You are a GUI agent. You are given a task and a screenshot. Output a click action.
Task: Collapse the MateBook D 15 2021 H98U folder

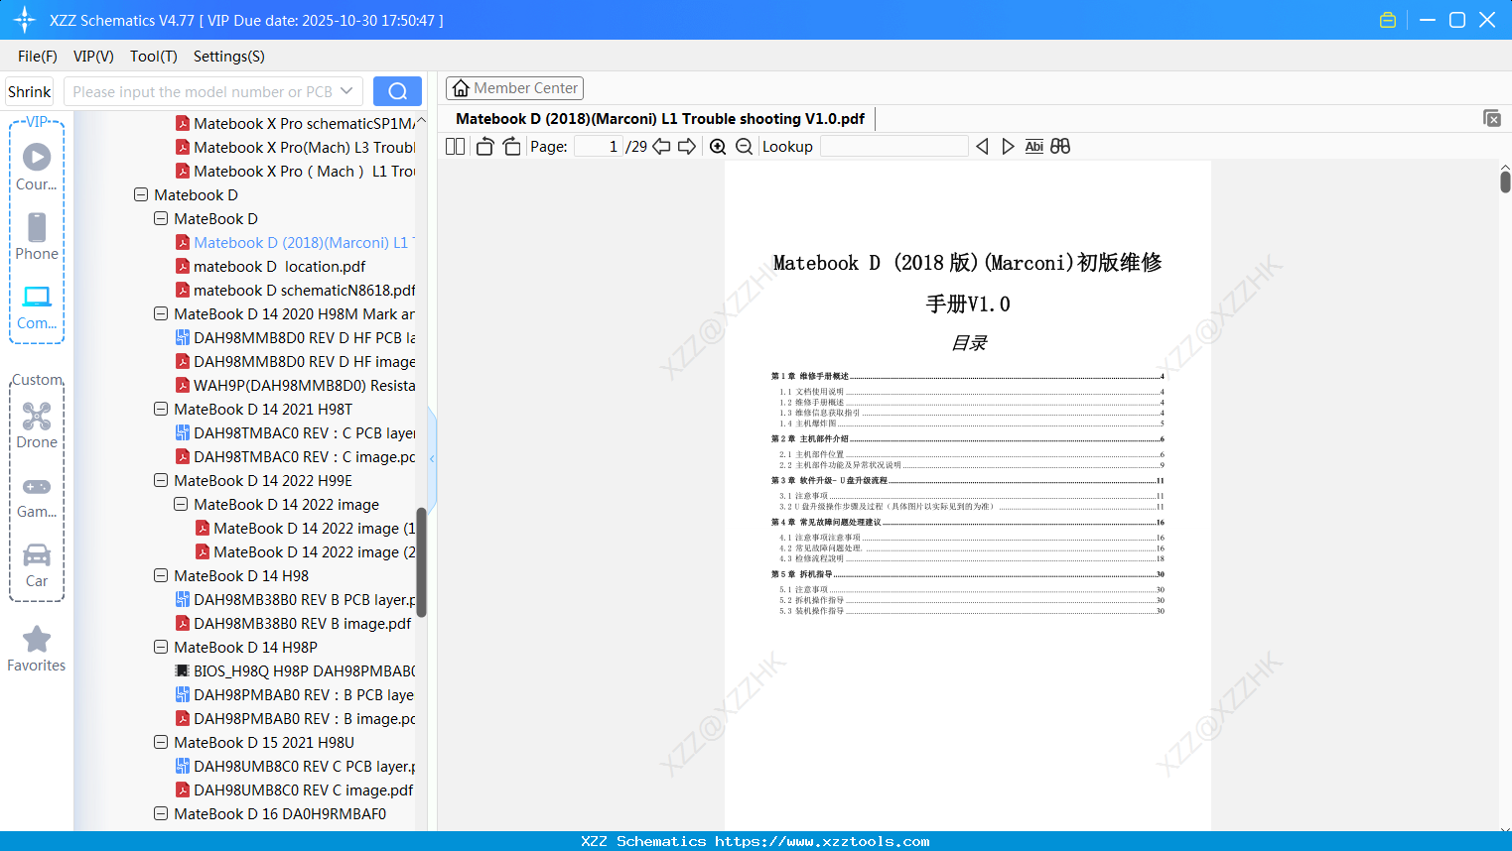(x=161, y=743)
